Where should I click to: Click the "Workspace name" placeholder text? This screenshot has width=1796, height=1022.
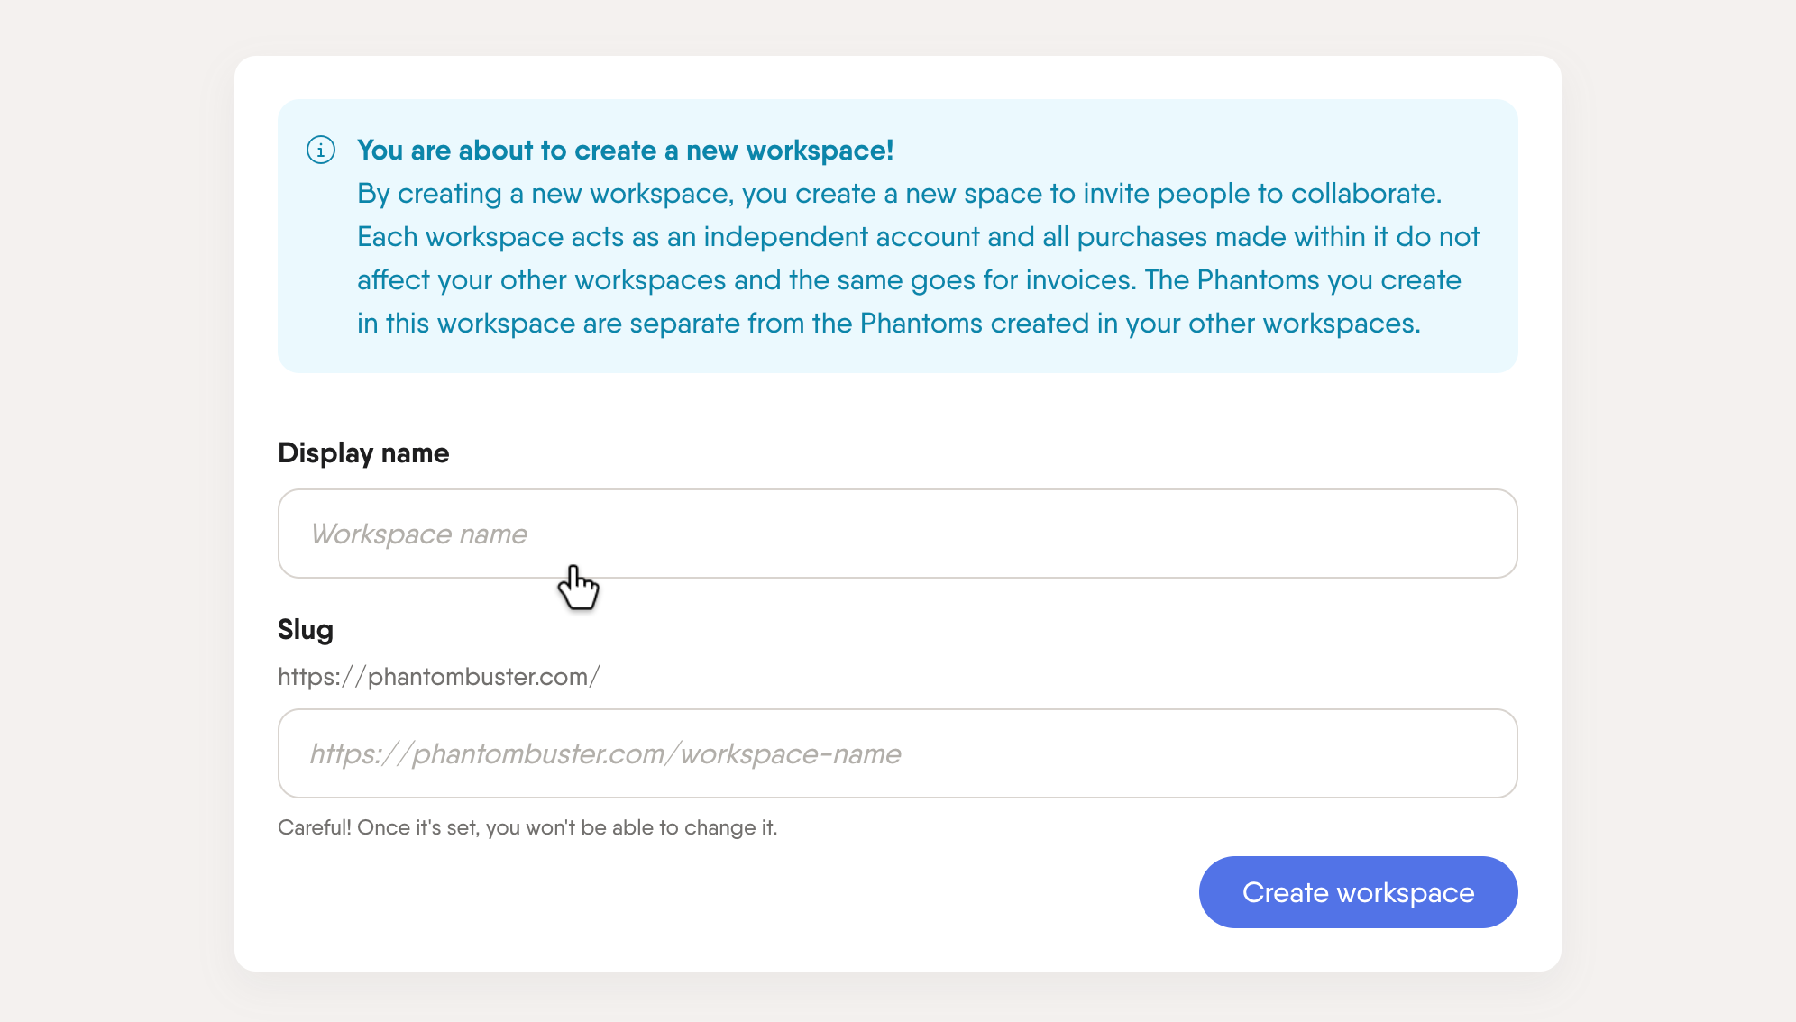point(419,534)
